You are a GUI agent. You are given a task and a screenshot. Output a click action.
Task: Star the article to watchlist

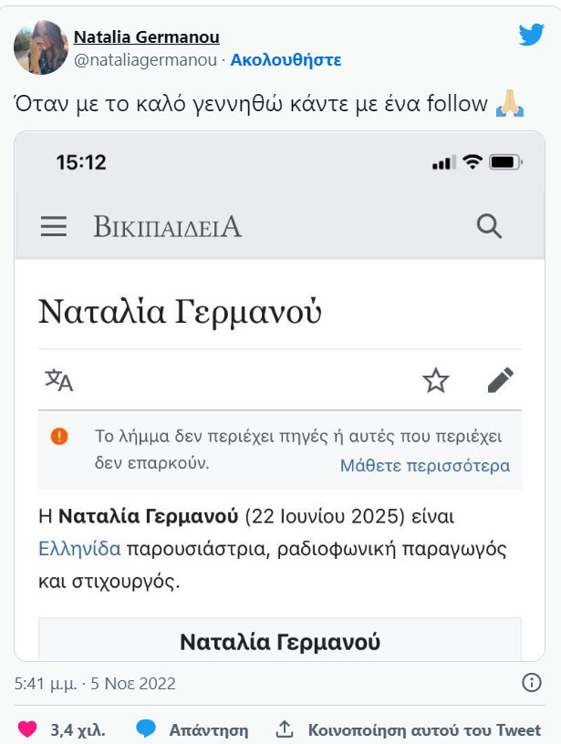coord(435,380)
